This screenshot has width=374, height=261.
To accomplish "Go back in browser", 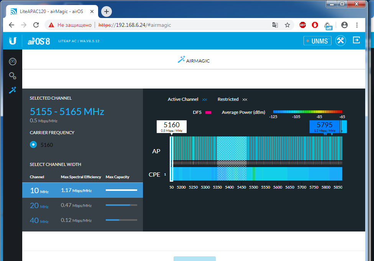I will click(11, 25).
